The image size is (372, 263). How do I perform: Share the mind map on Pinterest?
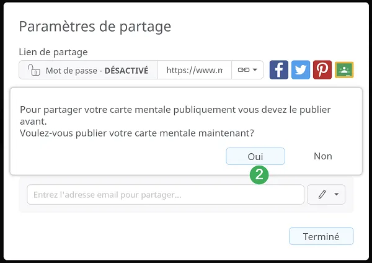coord(322,70)
